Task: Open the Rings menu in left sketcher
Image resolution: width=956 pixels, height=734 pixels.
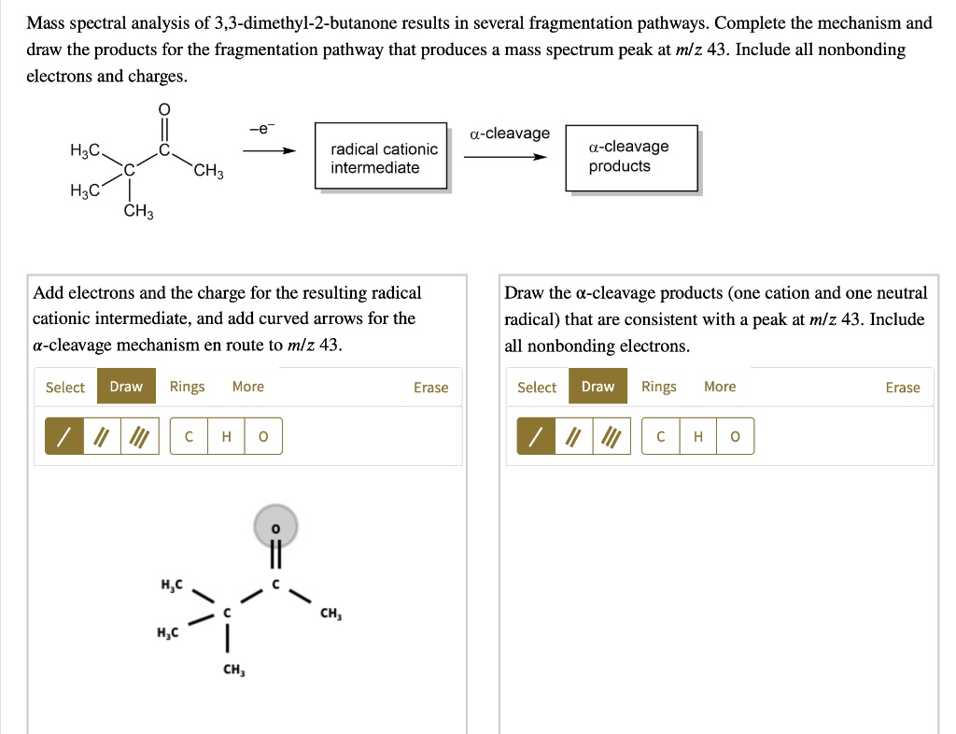Action: [185, 386]
